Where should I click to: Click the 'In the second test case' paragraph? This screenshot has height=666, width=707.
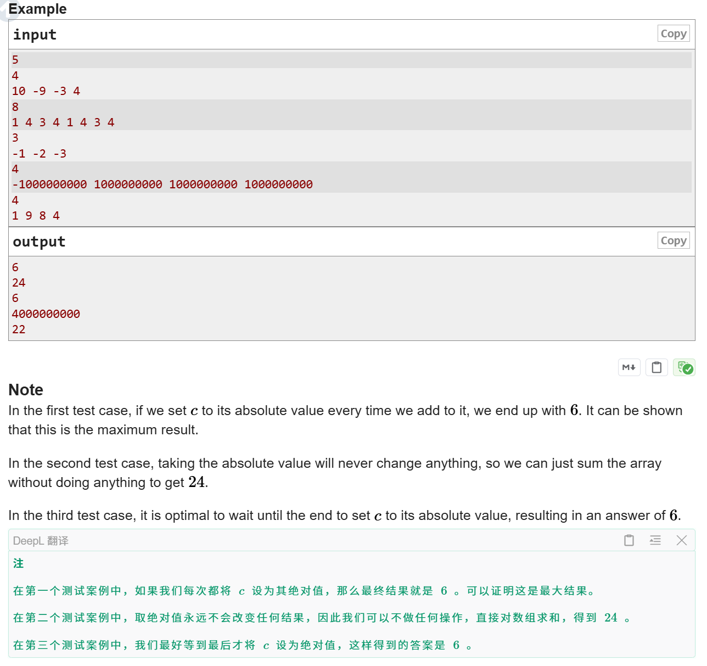pyautogui.click(x=335, y=473)
